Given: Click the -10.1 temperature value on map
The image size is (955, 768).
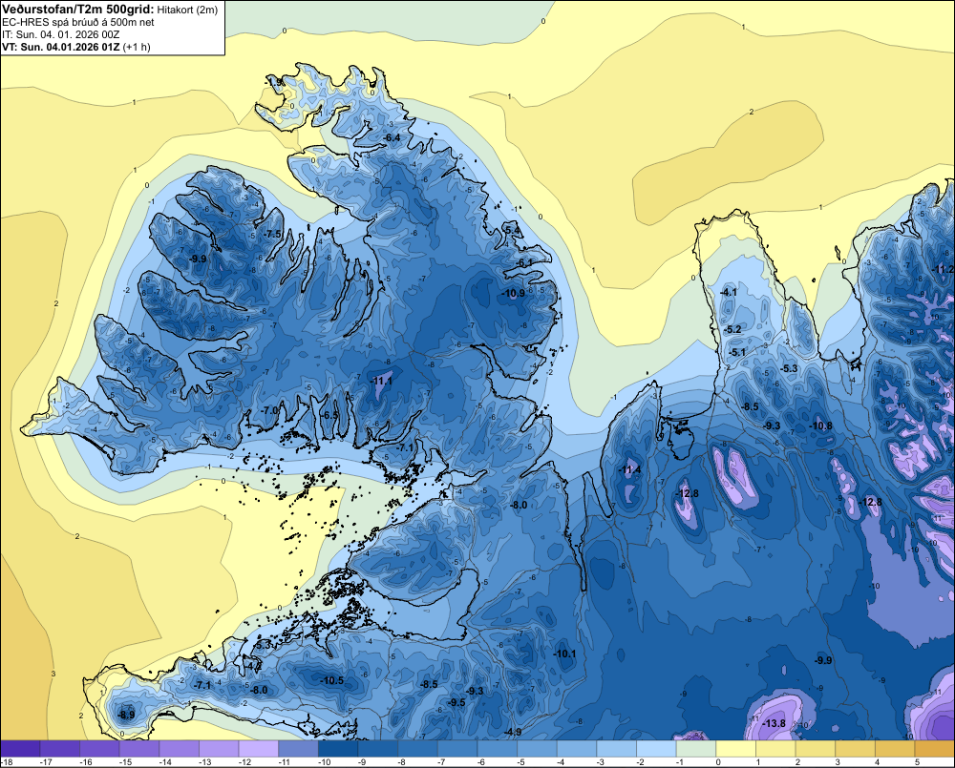Looking at the screenshot, I should [565, 654].
